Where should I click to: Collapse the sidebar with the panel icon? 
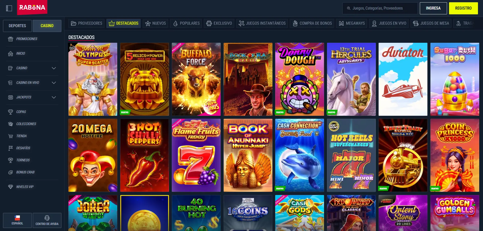(x=9, y=8)
